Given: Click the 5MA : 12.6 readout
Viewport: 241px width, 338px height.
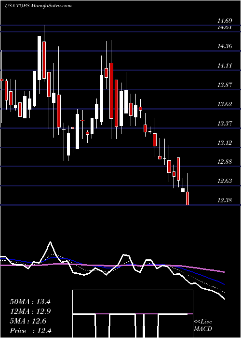Looking at the screenshot, I should click(x=28, y=321).
